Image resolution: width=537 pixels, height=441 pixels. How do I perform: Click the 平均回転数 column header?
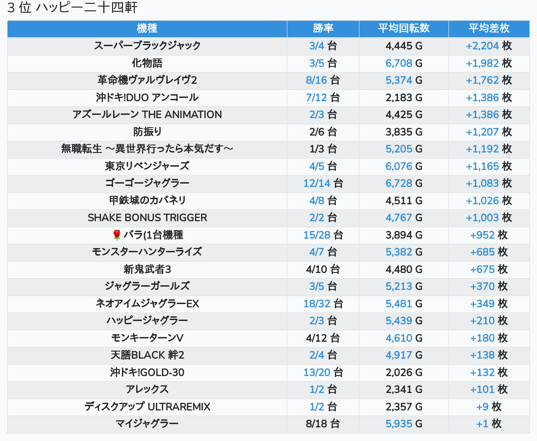pos(404,28)
